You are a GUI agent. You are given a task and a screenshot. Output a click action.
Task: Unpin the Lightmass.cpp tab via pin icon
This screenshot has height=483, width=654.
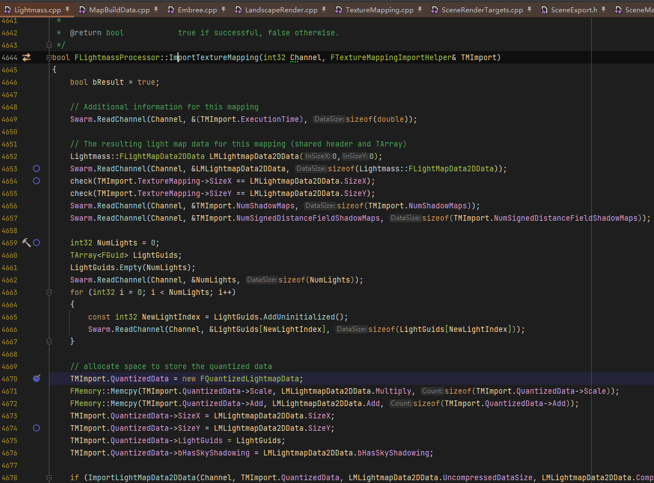point(67,9)
